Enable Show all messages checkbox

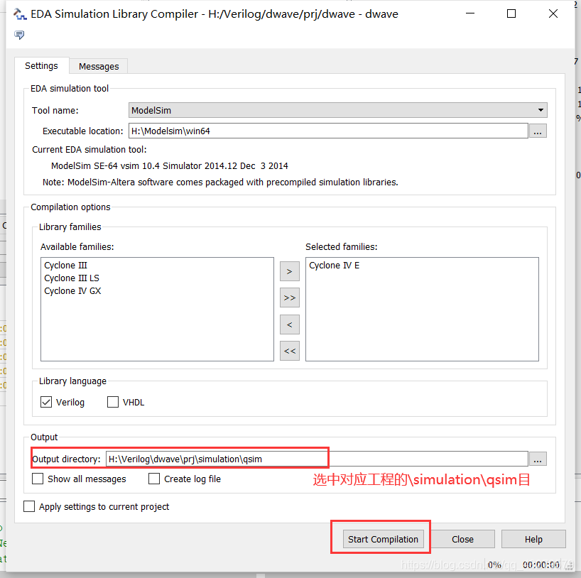[x=38, y=479]
